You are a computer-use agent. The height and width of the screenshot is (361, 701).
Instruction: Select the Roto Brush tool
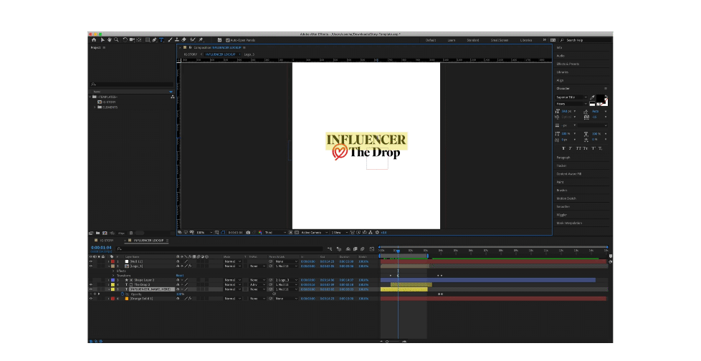192,40
